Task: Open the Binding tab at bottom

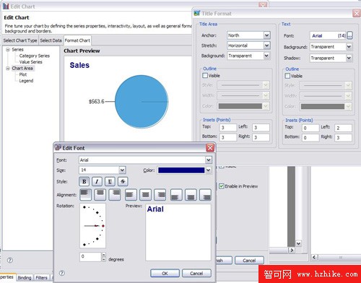Action: (x=25, y=278)
